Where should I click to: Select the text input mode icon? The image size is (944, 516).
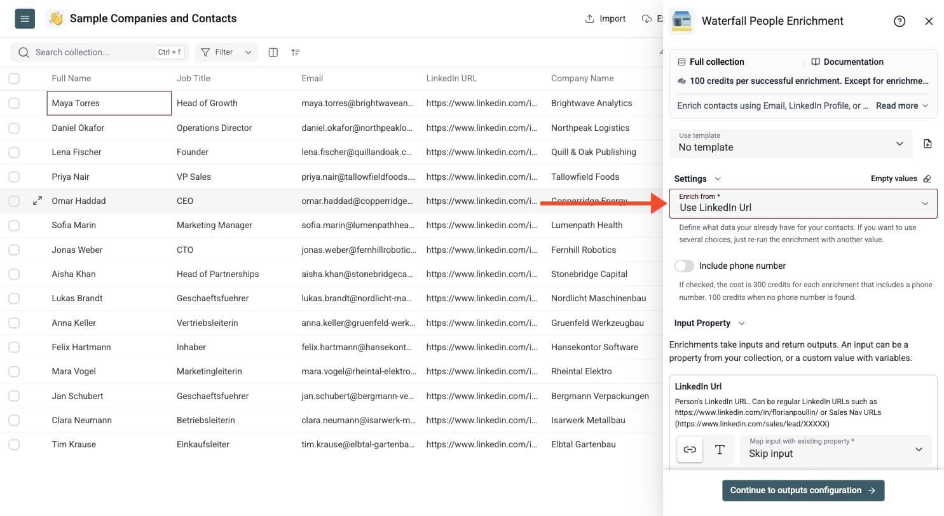coord(720,450)
